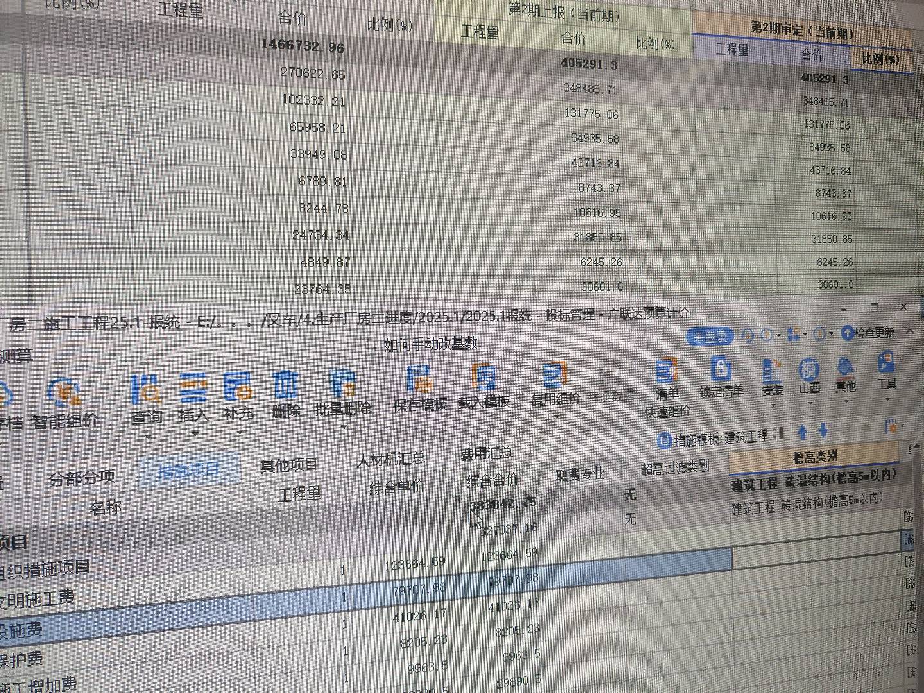Open the 其他项目 tab
This screenshot has height=693, width=924.
[x=289, y=465]
